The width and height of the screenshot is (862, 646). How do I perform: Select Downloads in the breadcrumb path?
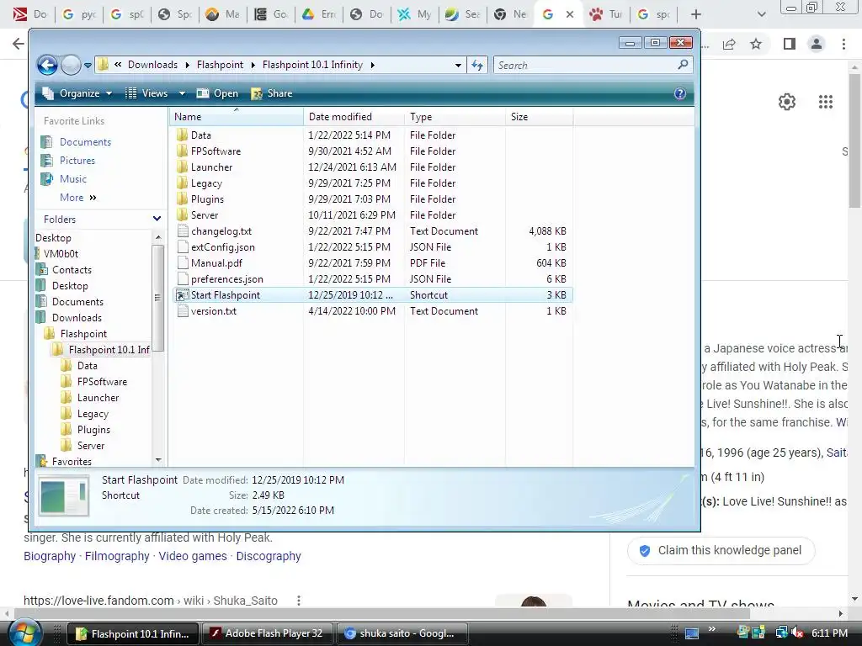152,65
